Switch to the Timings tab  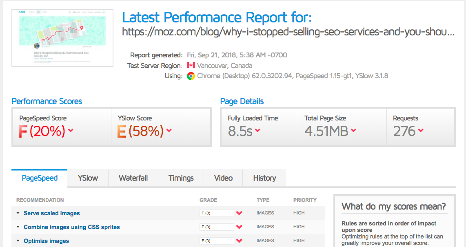[x=181, y=178]
